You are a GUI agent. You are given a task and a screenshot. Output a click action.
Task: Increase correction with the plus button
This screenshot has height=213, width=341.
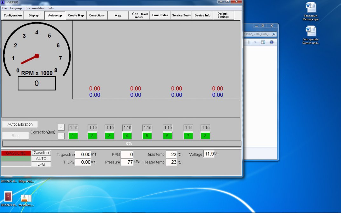[x=61, y=127]
